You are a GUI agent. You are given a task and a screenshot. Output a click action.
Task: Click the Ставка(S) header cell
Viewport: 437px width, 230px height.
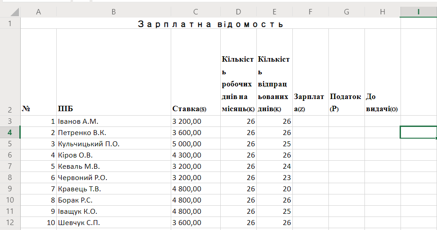[x=196, y=72]
